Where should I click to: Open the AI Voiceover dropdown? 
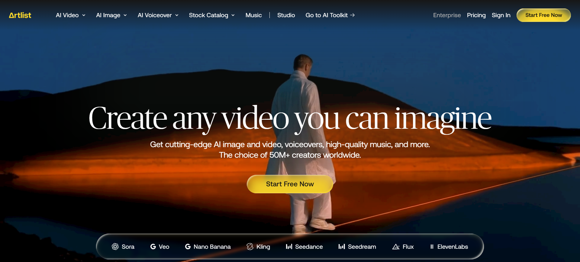[x=158, y=15]
